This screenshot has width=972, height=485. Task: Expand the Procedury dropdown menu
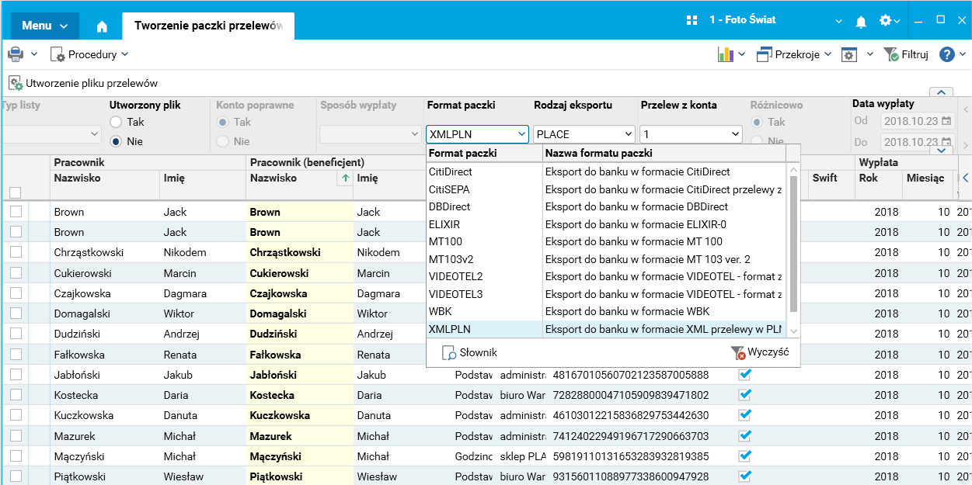[x=90, y=54]
